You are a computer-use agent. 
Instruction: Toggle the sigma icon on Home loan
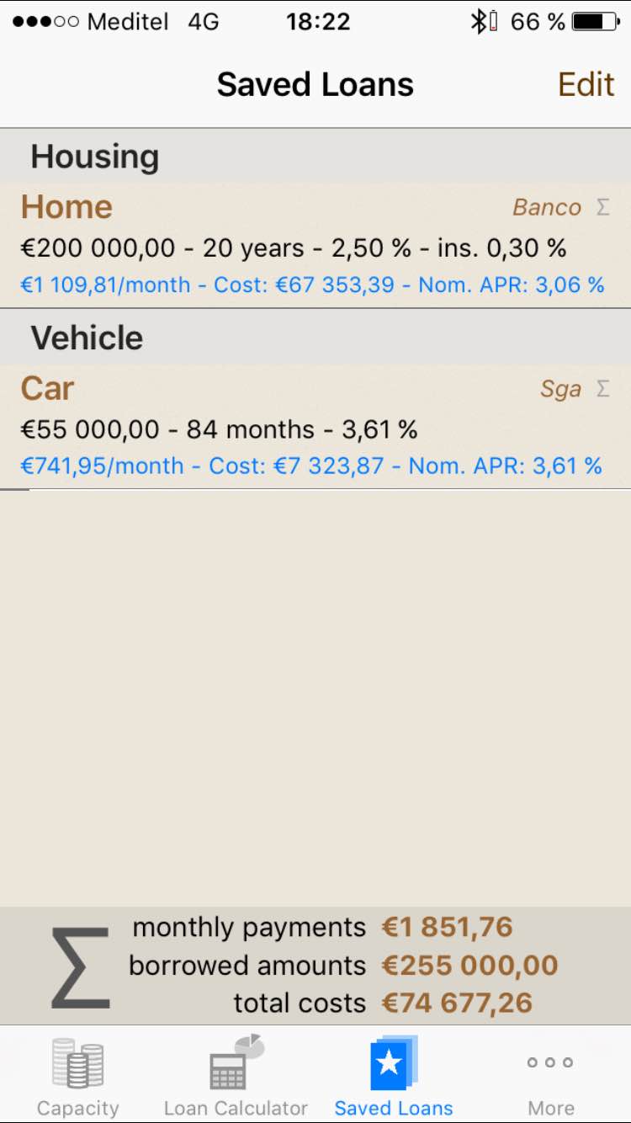tap(602, 207)
